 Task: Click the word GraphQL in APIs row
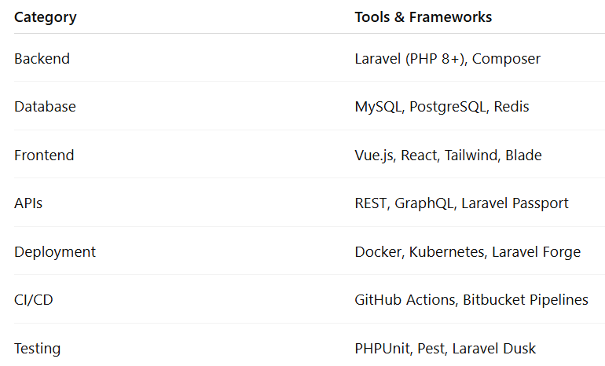423,203
